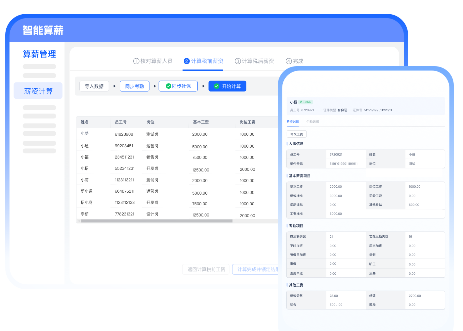Click the circled number 1 step icon
The height and width of the screenshot is (331, 463).
tap(136, 61)
